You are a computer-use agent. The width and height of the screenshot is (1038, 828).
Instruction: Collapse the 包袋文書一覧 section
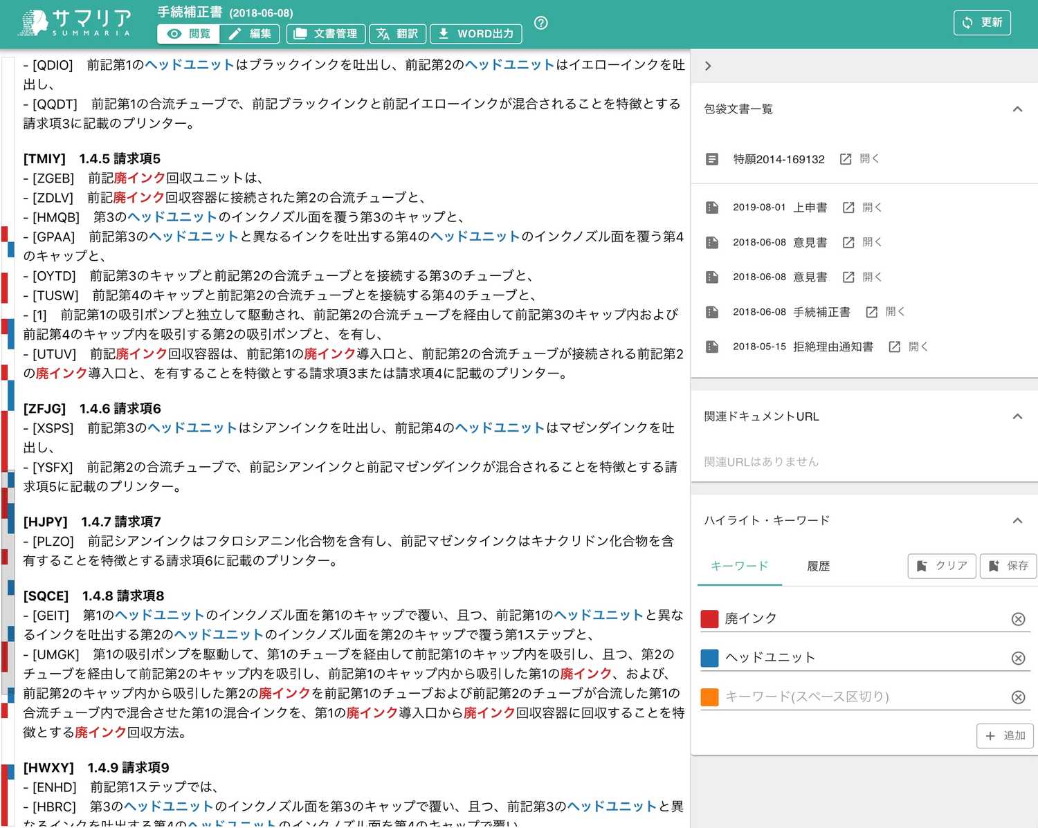click(1017, 109)
